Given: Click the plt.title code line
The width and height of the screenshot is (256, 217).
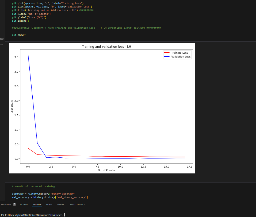Looking at the screenshot, I should click(x=53, y=10).
